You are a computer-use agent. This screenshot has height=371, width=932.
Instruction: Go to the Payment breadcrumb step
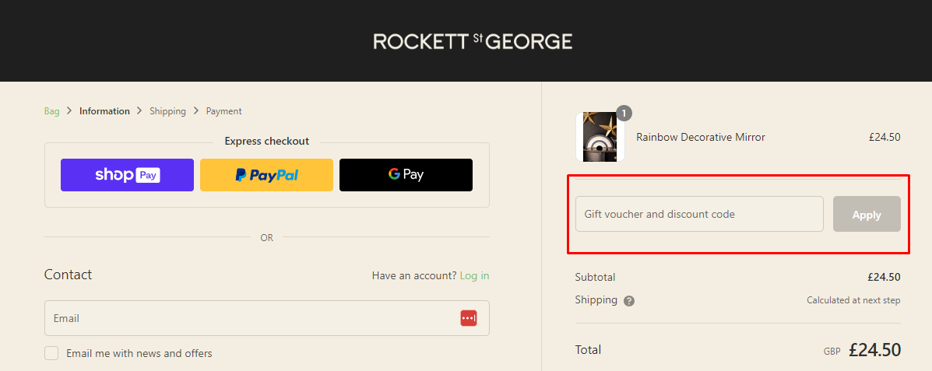[223, 111]
